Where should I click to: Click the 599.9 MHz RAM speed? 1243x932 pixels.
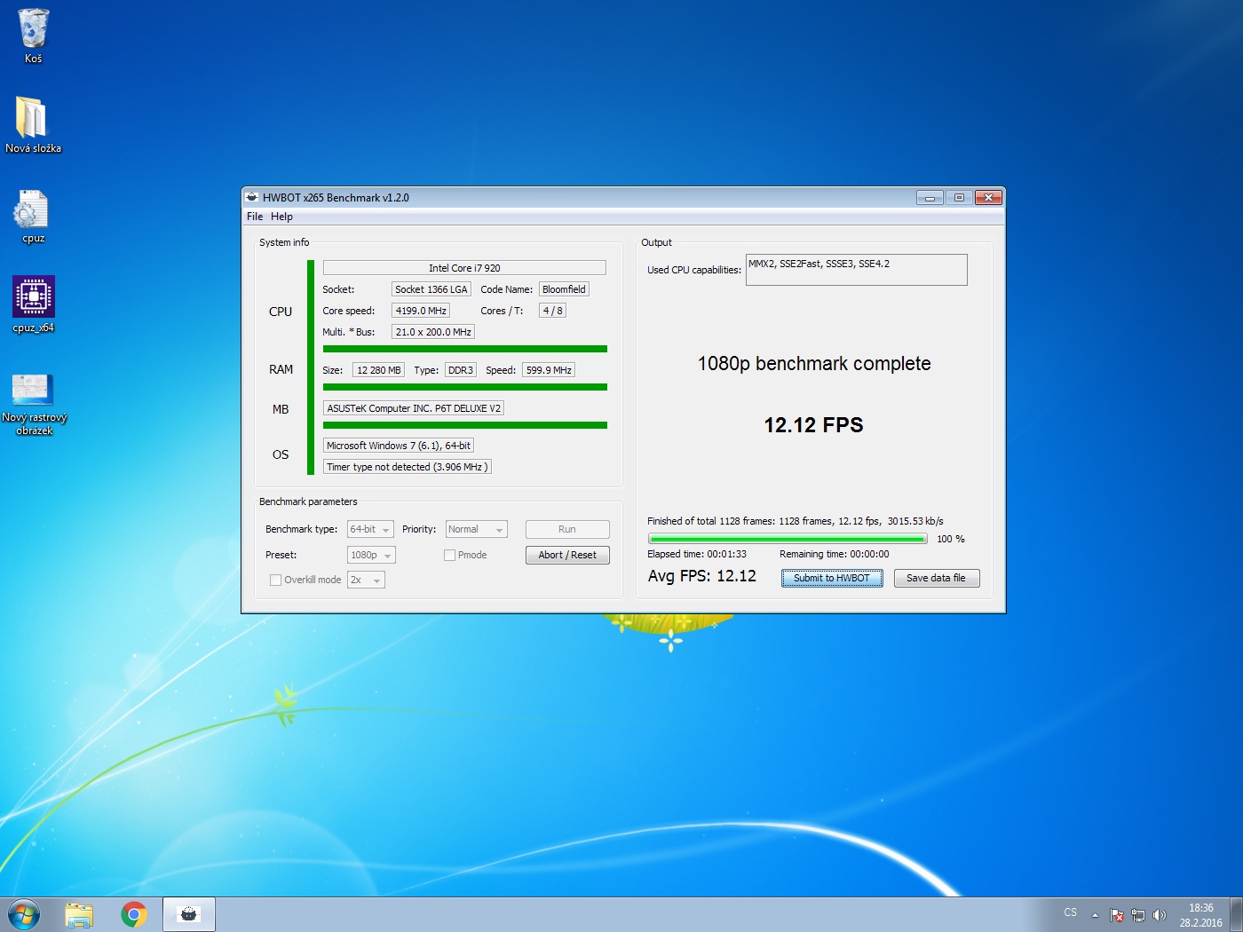coord(549,370)
